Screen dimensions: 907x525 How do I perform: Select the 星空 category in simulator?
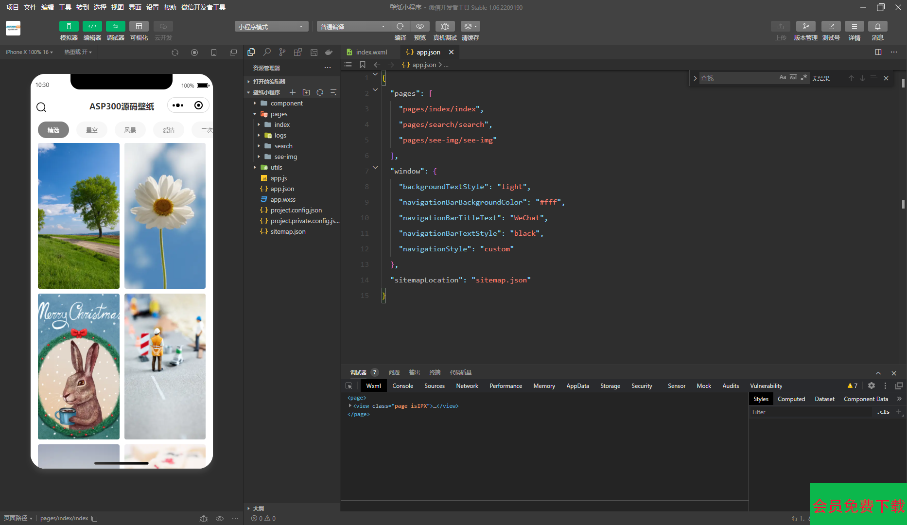(92, 130)
